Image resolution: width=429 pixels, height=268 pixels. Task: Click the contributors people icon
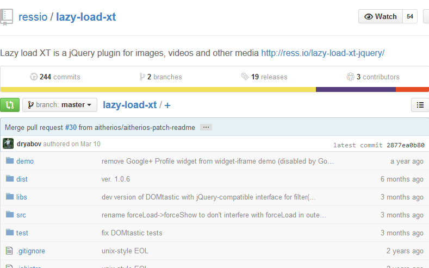[x=350, y=77]
